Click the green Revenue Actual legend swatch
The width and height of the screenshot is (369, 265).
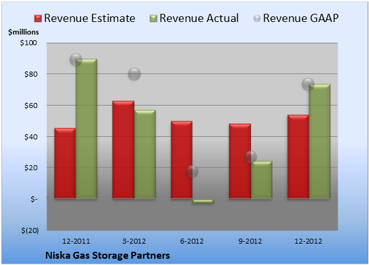pos(153,19)
